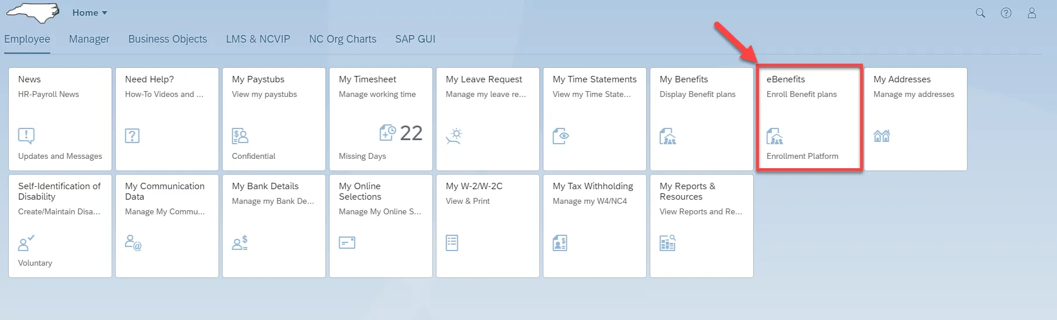Switch to the Manager tab
Image resolution: width=1057 pixels, height=320 pixels.
click(89, 39)
